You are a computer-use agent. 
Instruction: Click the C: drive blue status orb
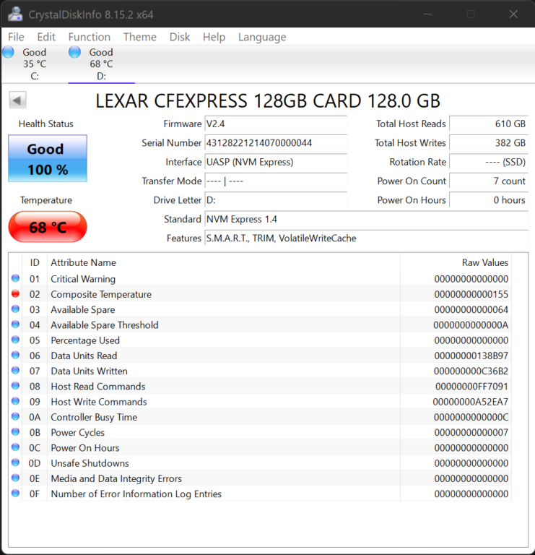9,52
